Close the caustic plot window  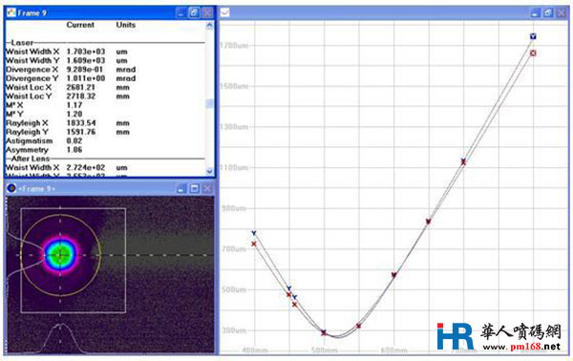coord(561,13)
